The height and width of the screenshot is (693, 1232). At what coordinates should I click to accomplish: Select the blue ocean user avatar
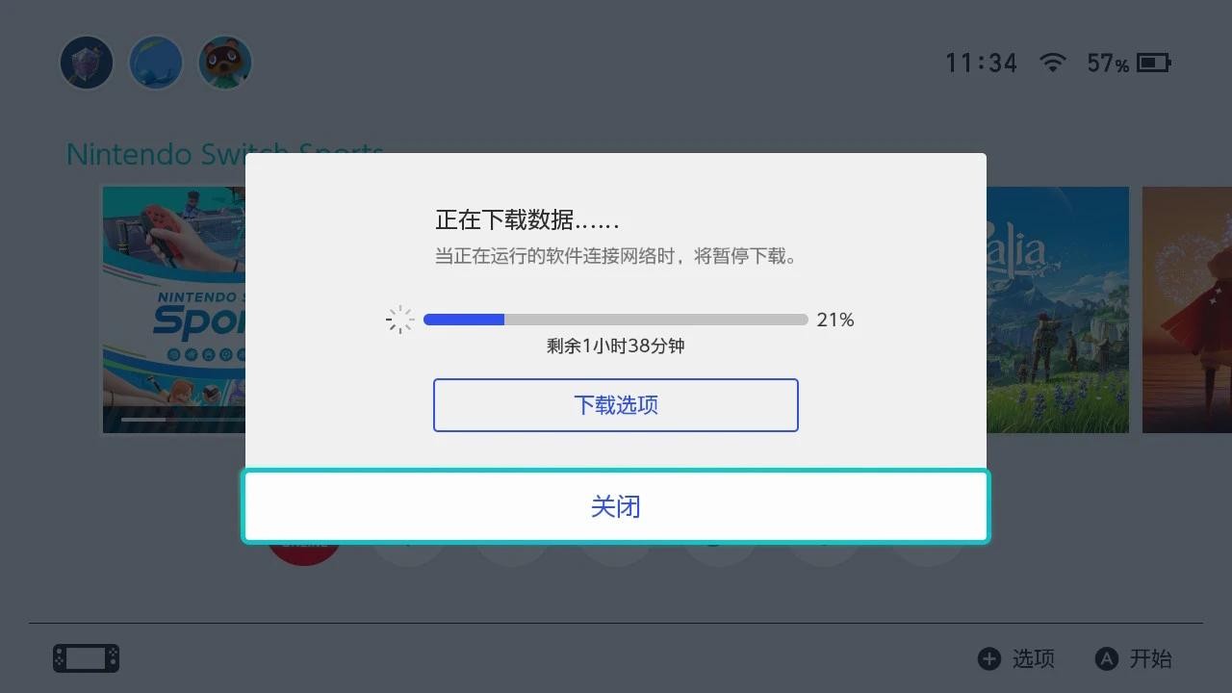click(x=156, y=63)
